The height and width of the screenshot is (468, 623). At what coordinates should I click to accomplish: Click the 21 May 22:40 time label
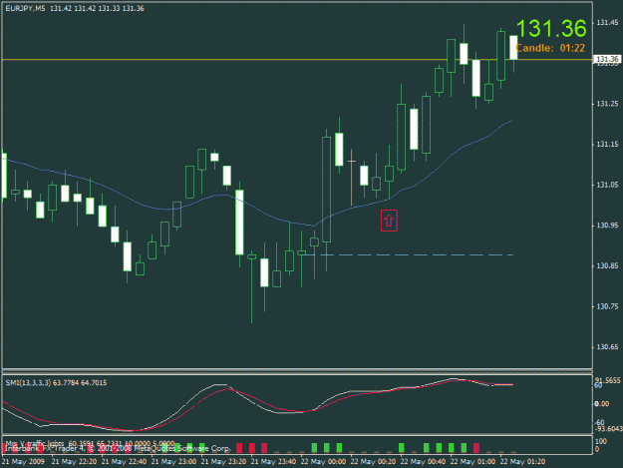[x=124, y=462]
